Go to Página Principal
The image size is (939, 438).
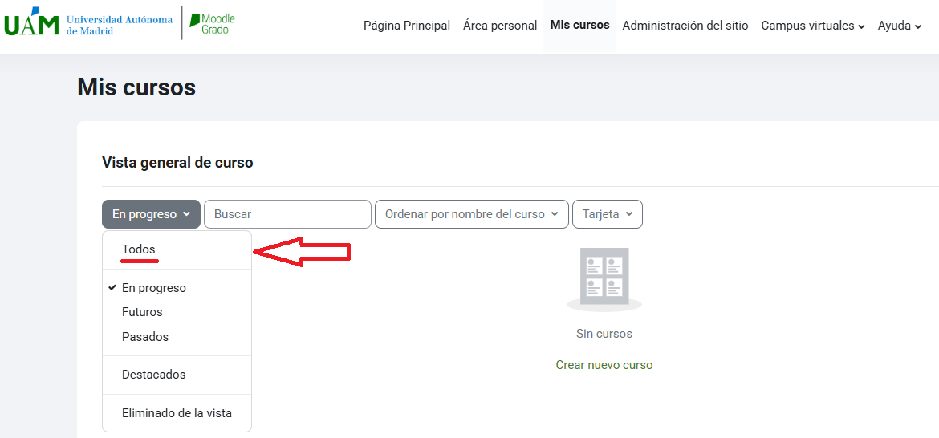coord(407,26)
